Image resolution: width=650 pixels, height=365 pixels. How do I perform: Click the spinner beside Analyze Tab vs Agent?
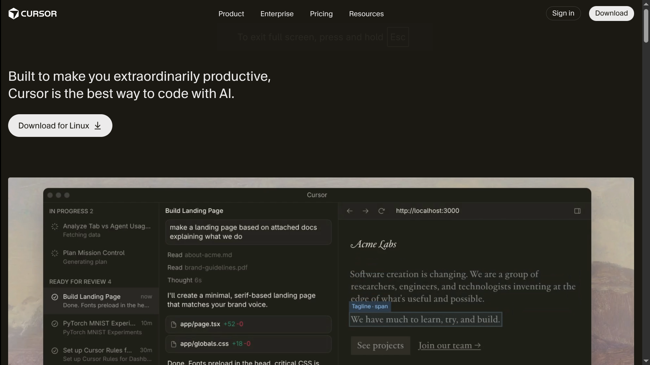coord(55,226)
